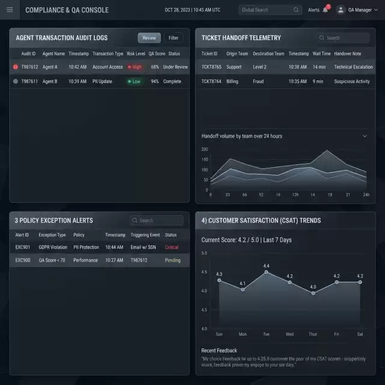This screenshot has width=385, height=385.
Task: Open the hamburger navigation menu
Action: [x=10, y=10]
